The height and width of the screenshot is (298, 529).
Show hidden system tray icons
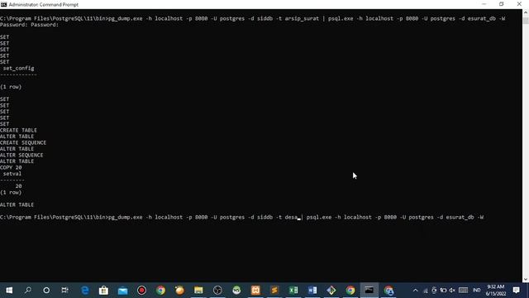click(415, 291)
